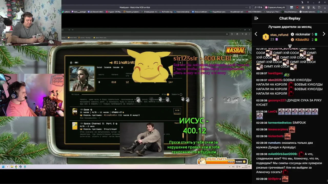
Task: Open Twitch link on AlinaRinRin profile
Action: tap(99, 67)
